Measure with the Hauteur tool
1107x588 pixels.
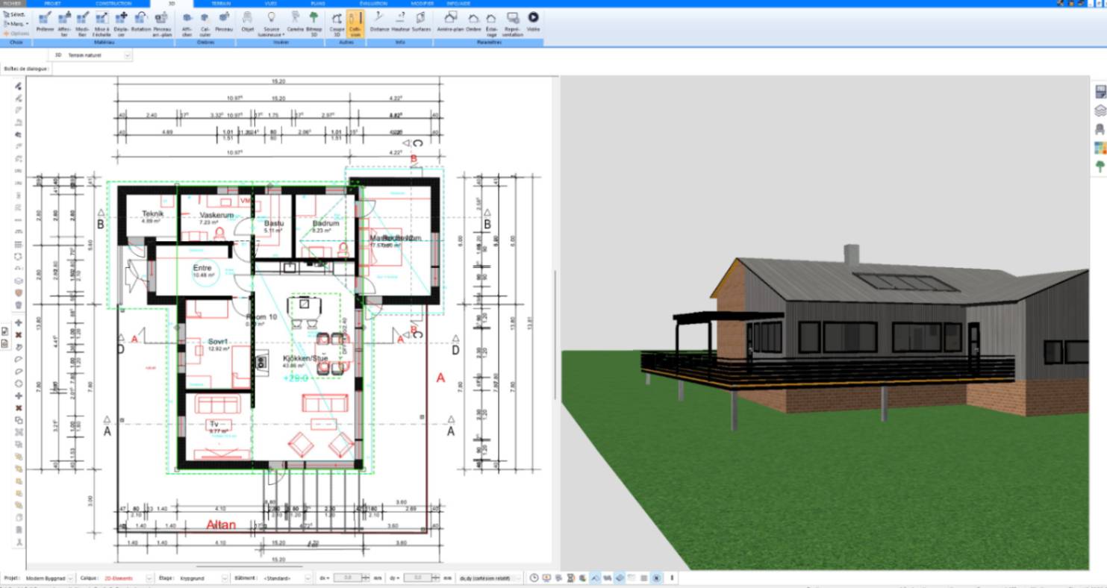coord(401,22)
